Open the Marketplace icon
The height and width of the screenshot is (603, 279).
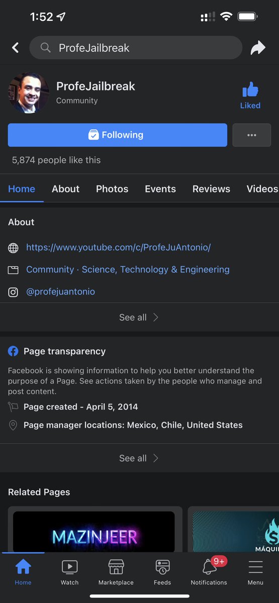click(x=116, y=567)
